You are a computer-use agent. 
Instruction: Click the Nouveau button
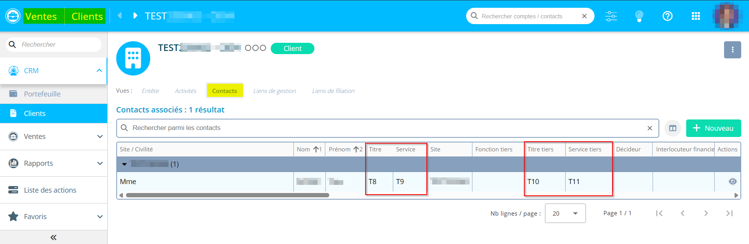[713, 128]
